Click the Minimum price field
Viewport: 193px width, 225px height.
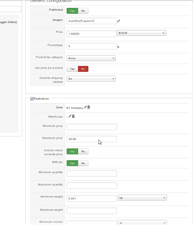click(x=91, y=127)
